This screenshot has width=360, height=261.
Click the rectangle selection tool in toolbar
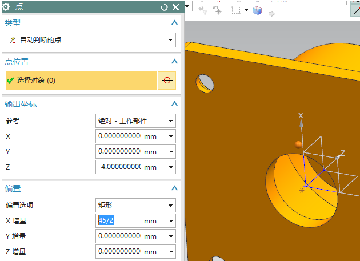[x=237, y=10]
